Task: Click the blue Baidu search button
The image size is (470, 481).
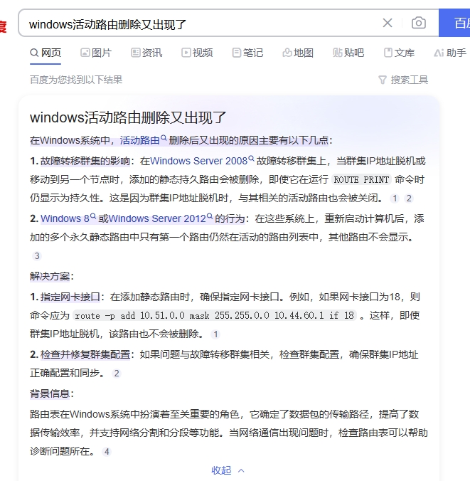Action: click(x=454, y=23)
